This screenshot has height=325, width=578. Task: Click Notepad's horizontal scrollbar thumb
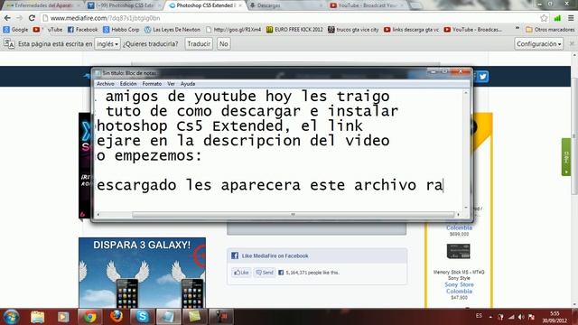coord(293,214)
